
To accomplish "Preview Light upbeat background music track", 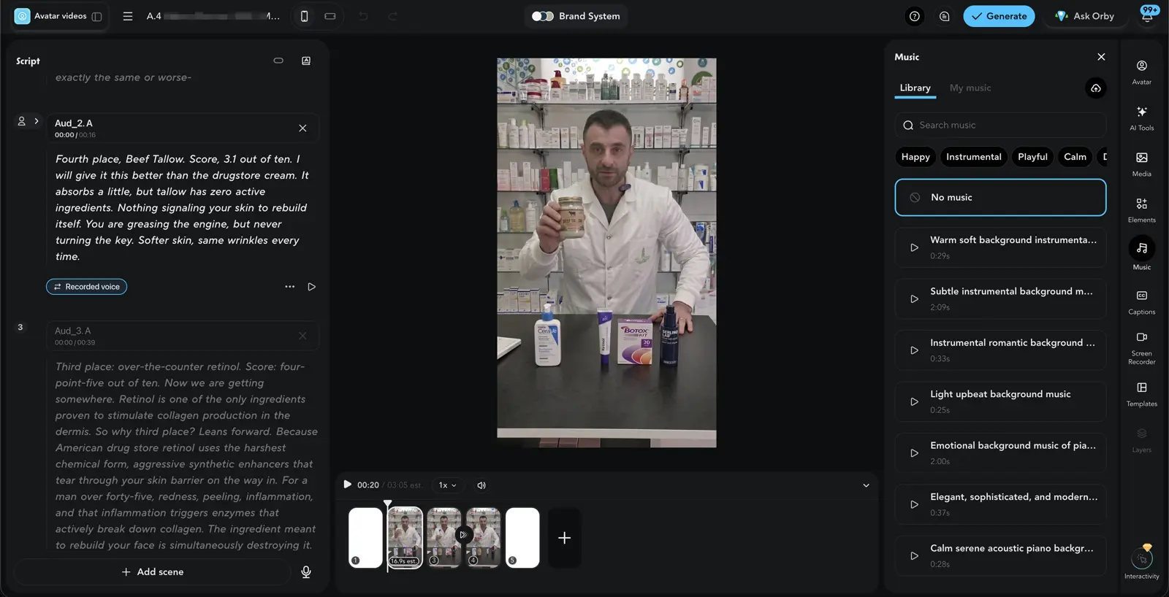I will [x=914, y=402].
